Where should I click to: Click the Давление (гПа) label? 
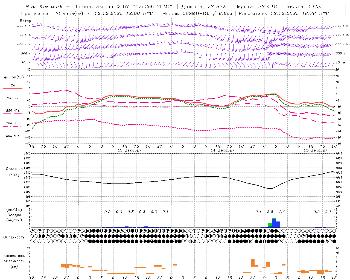[x=14, y=172]
